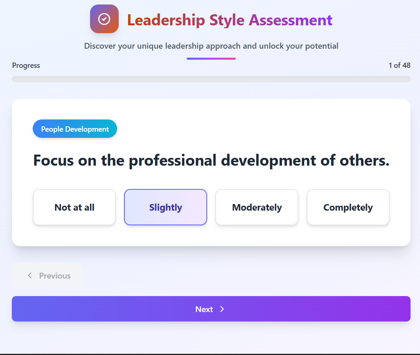Click the assessment progress bar

(x=211, y=79)
